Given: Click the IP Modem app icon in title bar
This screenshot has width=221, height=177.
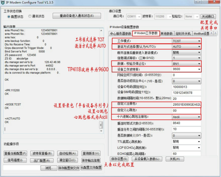Looking at the screenshot, I should [3, 3].
